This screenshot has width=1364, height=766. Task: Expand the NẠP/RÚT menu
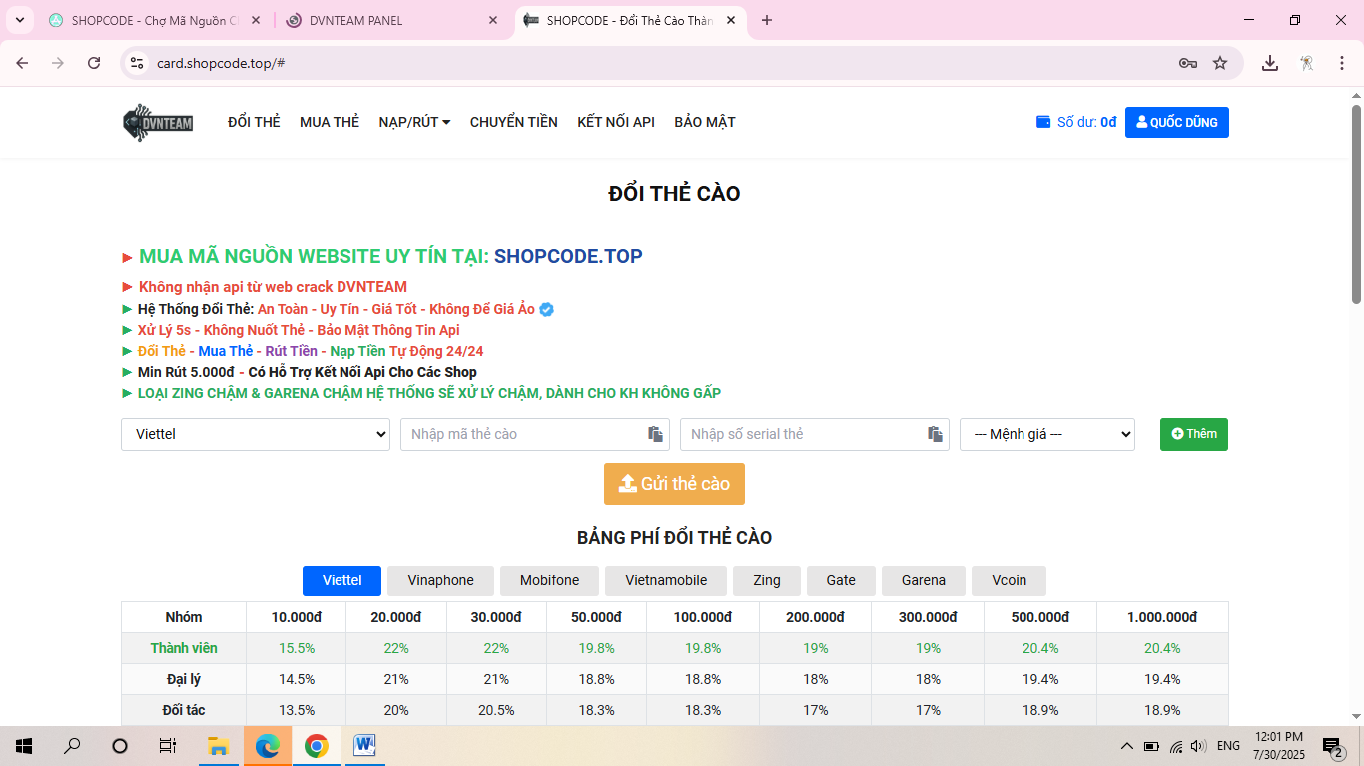pyautogui.click(x=414, y=122)
